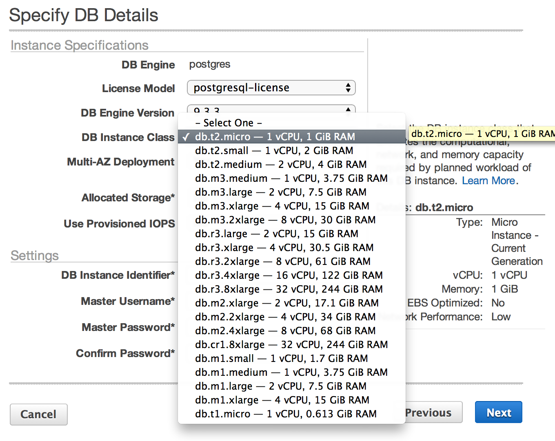The width and height of the screenshot is (555, 441).
Task: Click the 'DB Instance Identifier*' label
Action: click(x=118, y=275)
